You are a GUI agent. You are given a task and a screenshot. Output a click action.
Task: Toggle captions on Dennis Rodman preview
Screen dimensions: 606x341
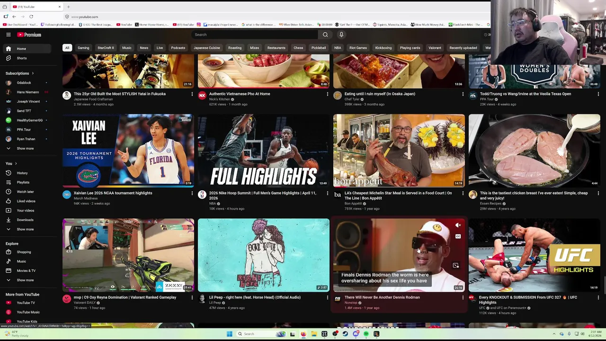tap(458, 236)
